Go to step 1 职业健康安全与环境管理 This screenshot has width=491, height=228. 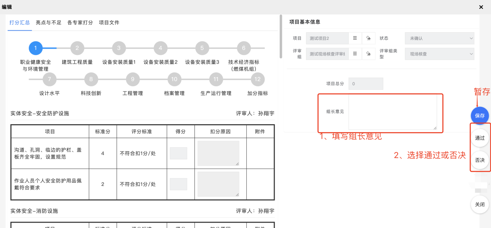36,48
